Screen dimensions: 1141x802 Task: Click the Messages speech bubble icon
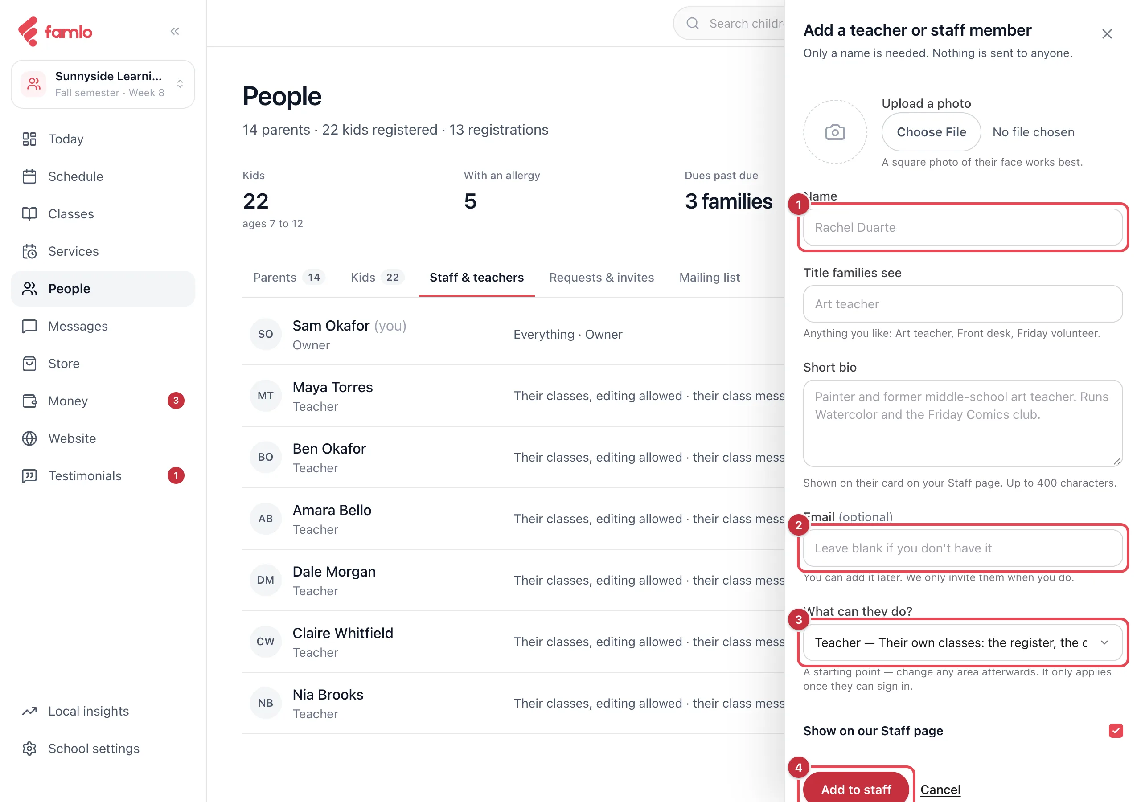[x=29, y=326]
